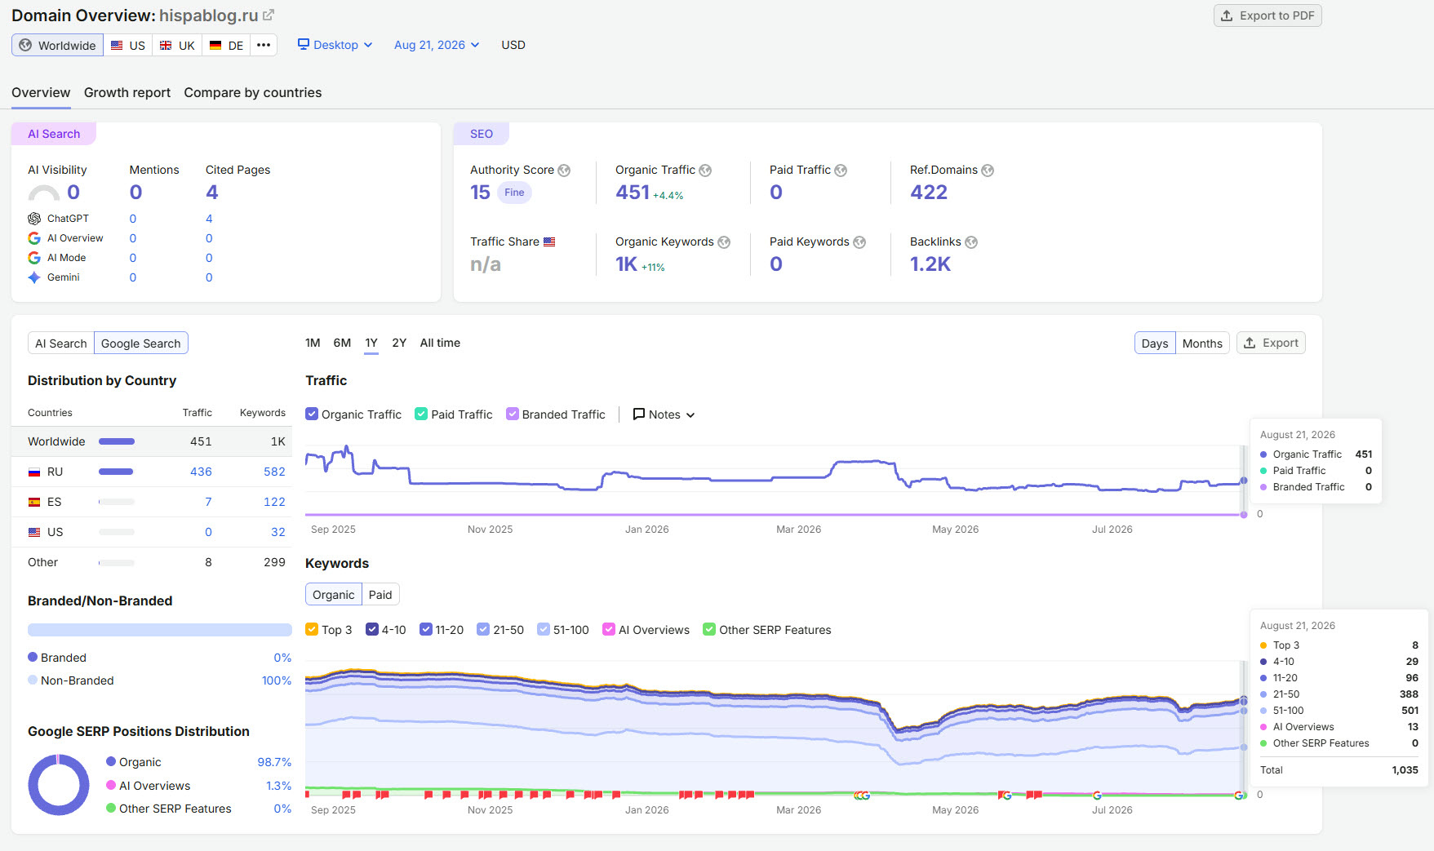Open RU traffic value 436 link
Image resolution: width=1434 pixels, height=851 pixels.
pos(201,472)
